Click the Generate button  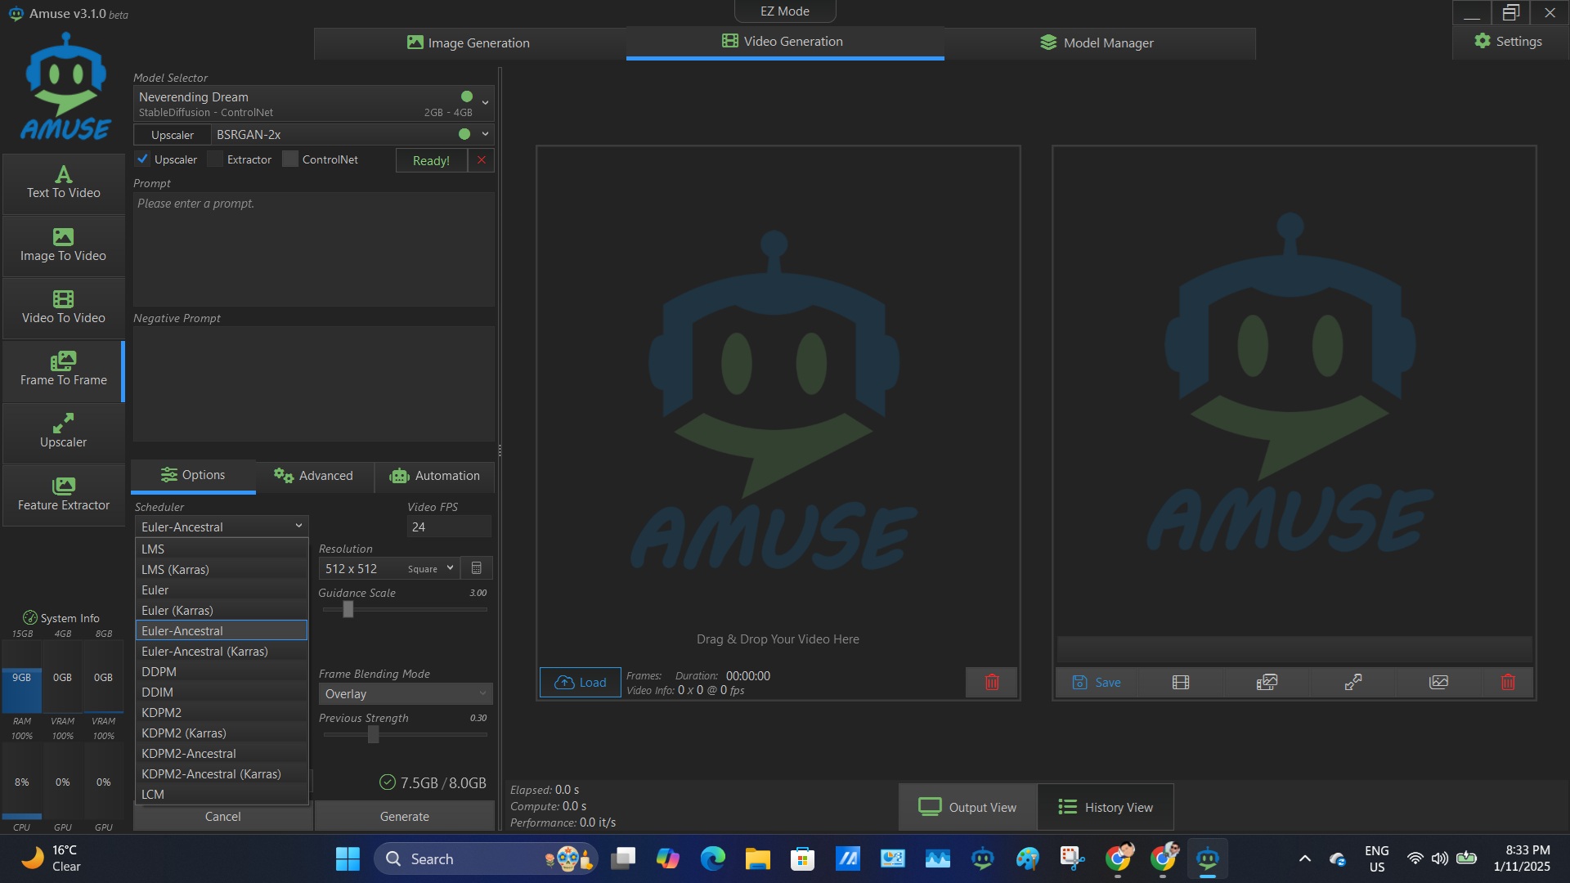[404, 816]
